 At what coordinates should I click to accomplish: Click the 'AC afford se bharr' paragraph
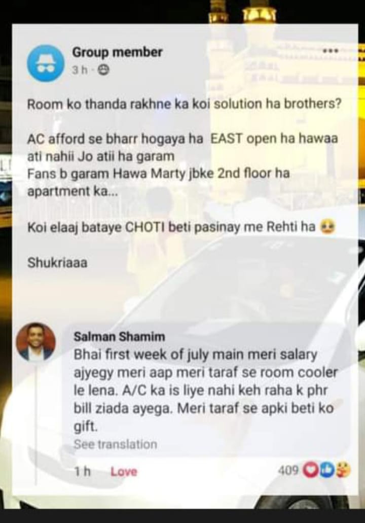(x=182, y=165)
